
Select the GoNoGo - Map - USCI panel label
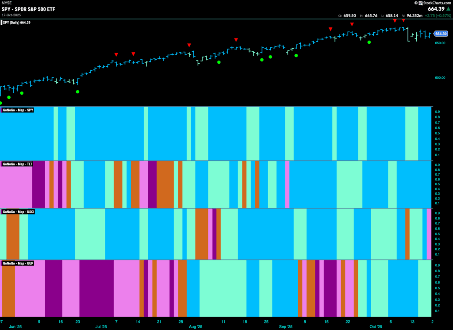(19, 212)
